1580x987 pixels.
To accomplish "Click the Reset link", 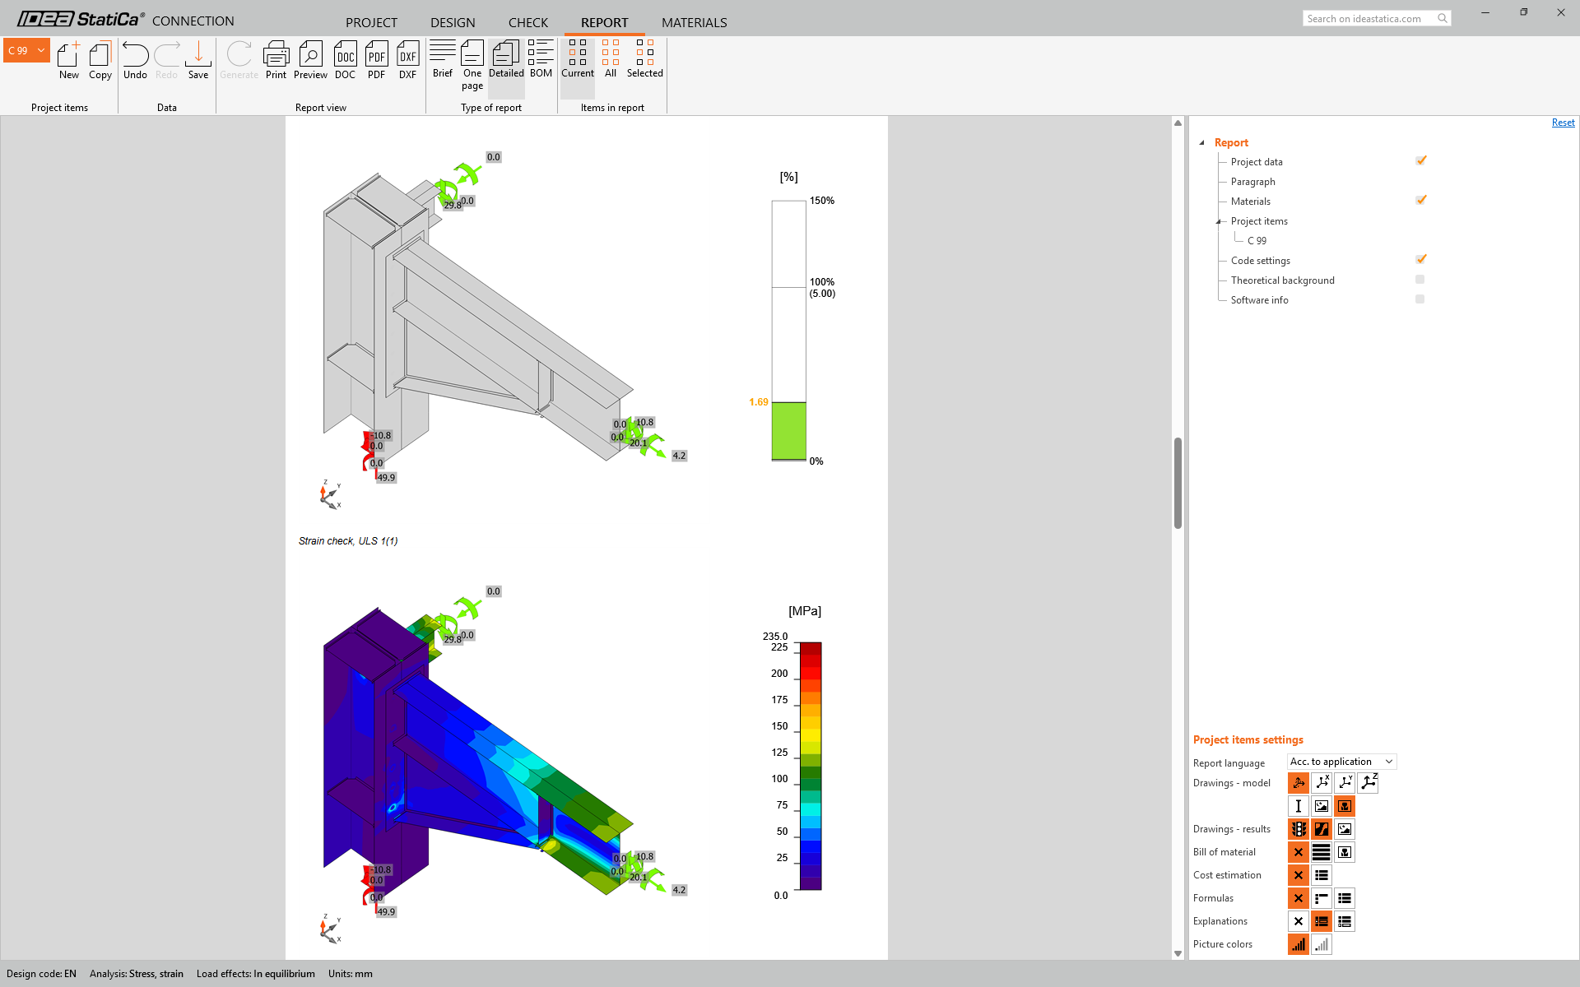I will click(1563, 123).
